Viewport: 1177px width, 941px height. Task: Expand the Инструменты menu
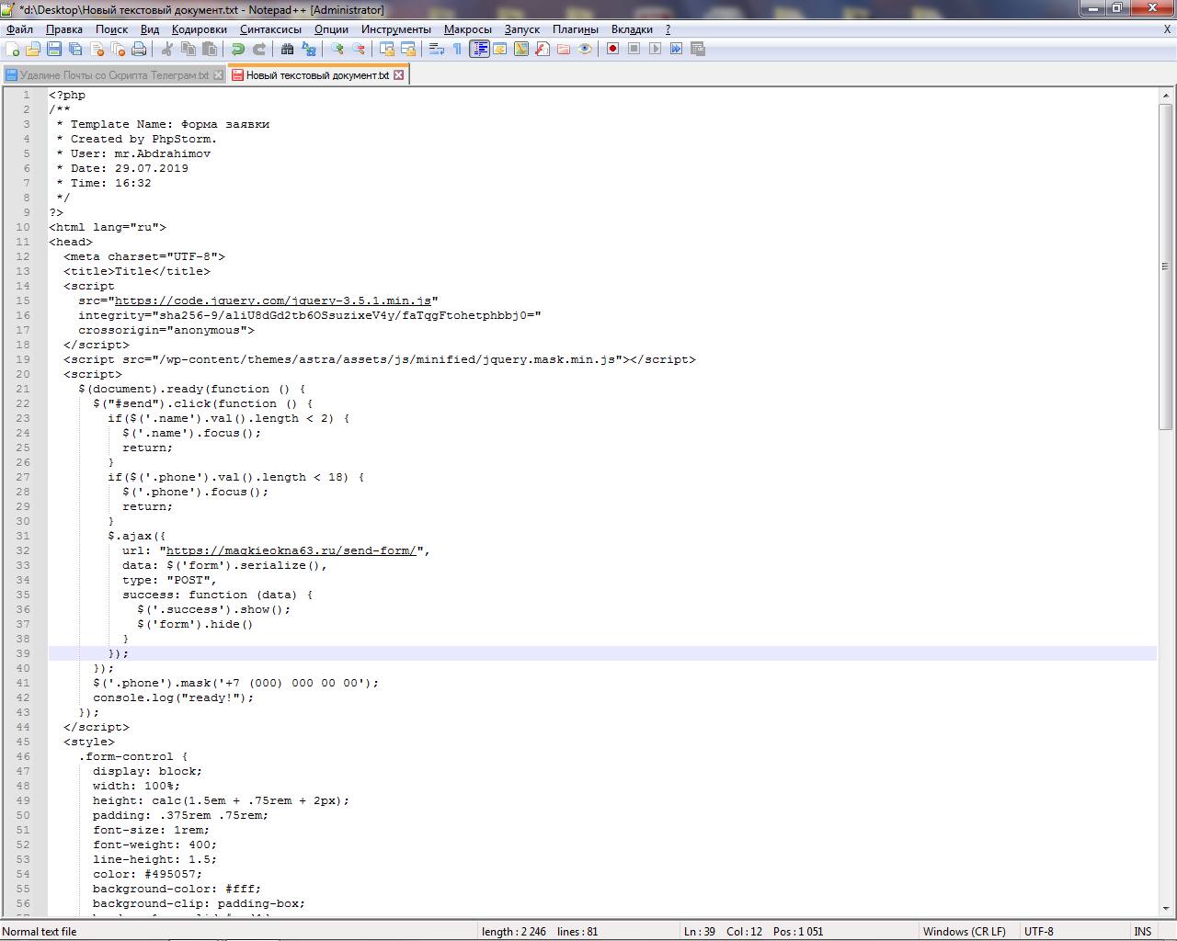(x=396, y=29)
